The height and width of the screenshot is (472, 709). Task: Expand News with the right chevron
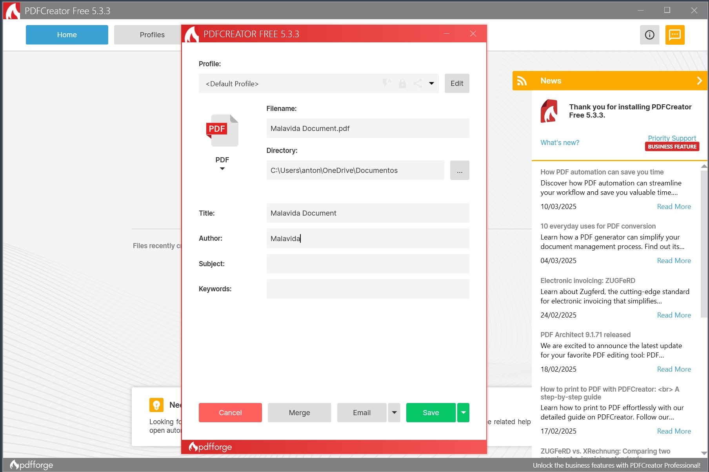pyautogui.click(x=699, y=81)
